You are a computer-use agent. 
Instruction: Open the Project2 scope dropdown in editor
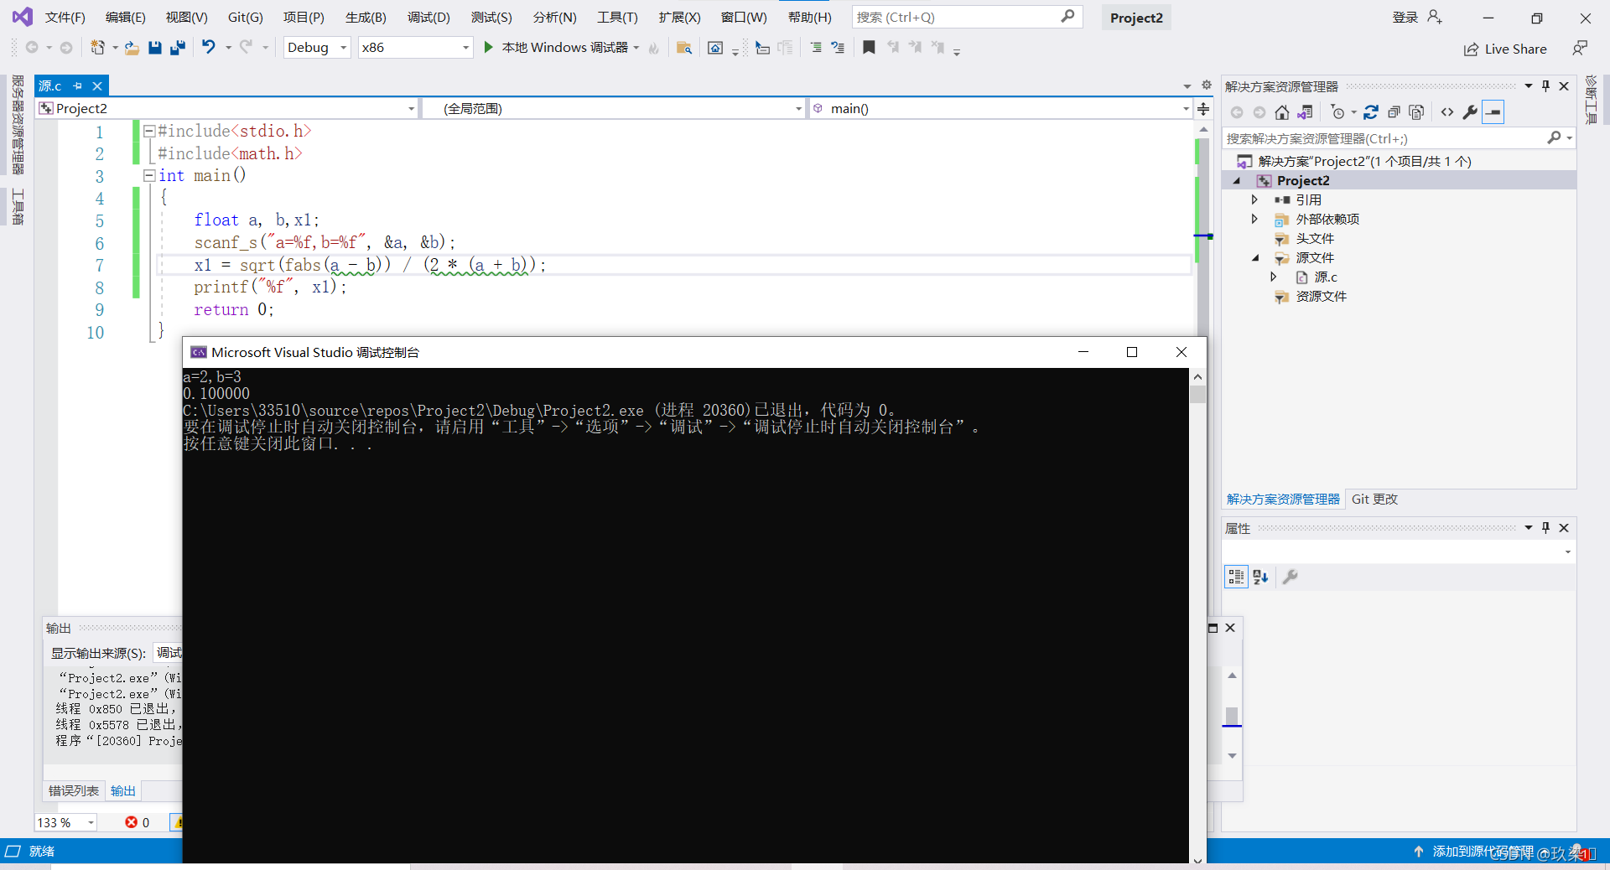point(226,108)
